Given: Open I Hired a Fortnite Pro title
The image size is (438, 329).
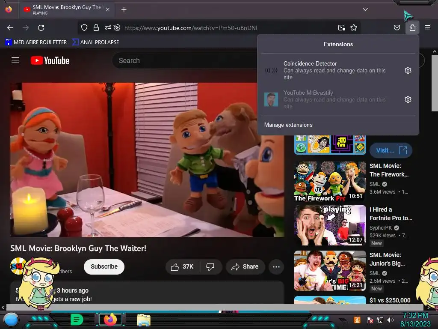Looking at the screenshot, I should [x=391, y=214].
